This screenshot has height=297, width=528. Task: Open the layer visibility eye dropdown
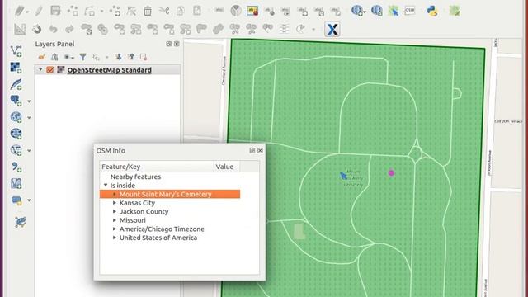[68, 57]
